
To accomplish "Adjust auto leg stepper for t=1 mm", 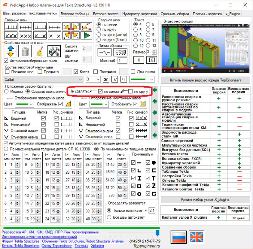I will 17,165.
